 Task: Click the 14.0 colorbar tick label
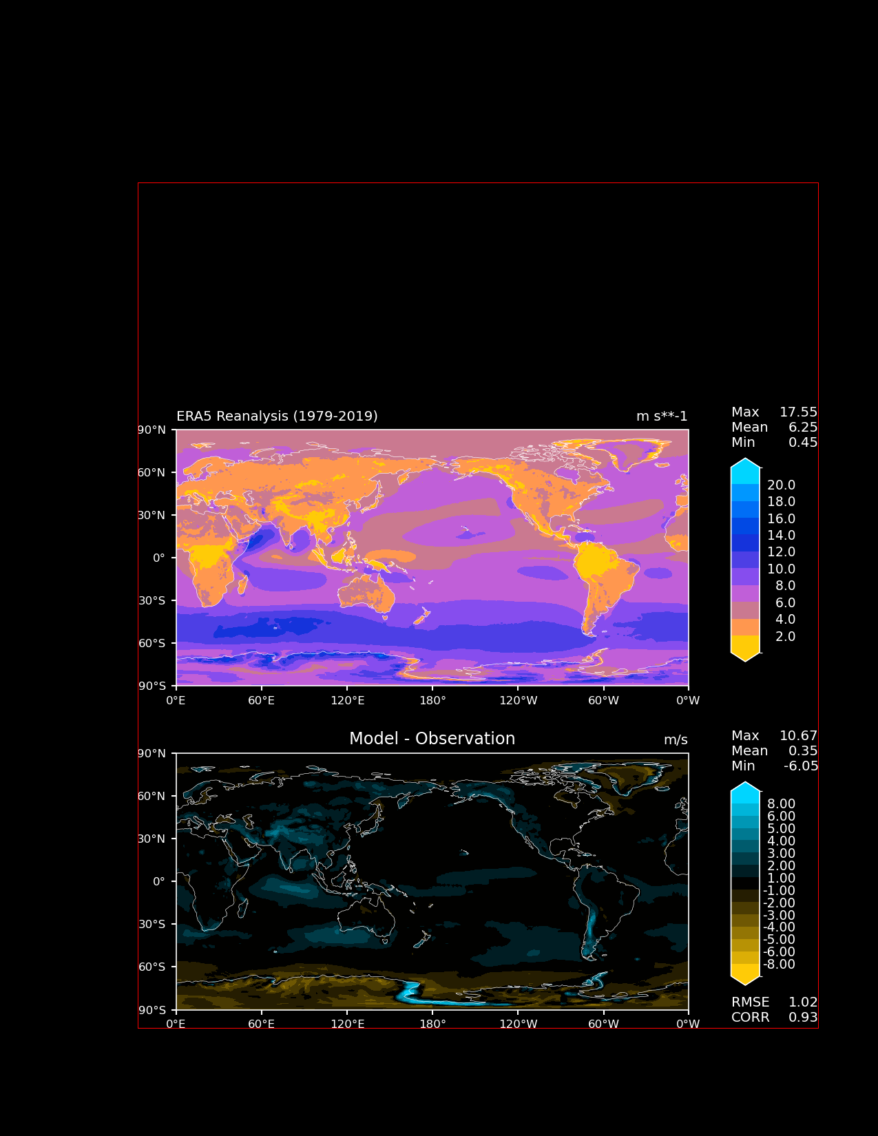coord(781,536)
